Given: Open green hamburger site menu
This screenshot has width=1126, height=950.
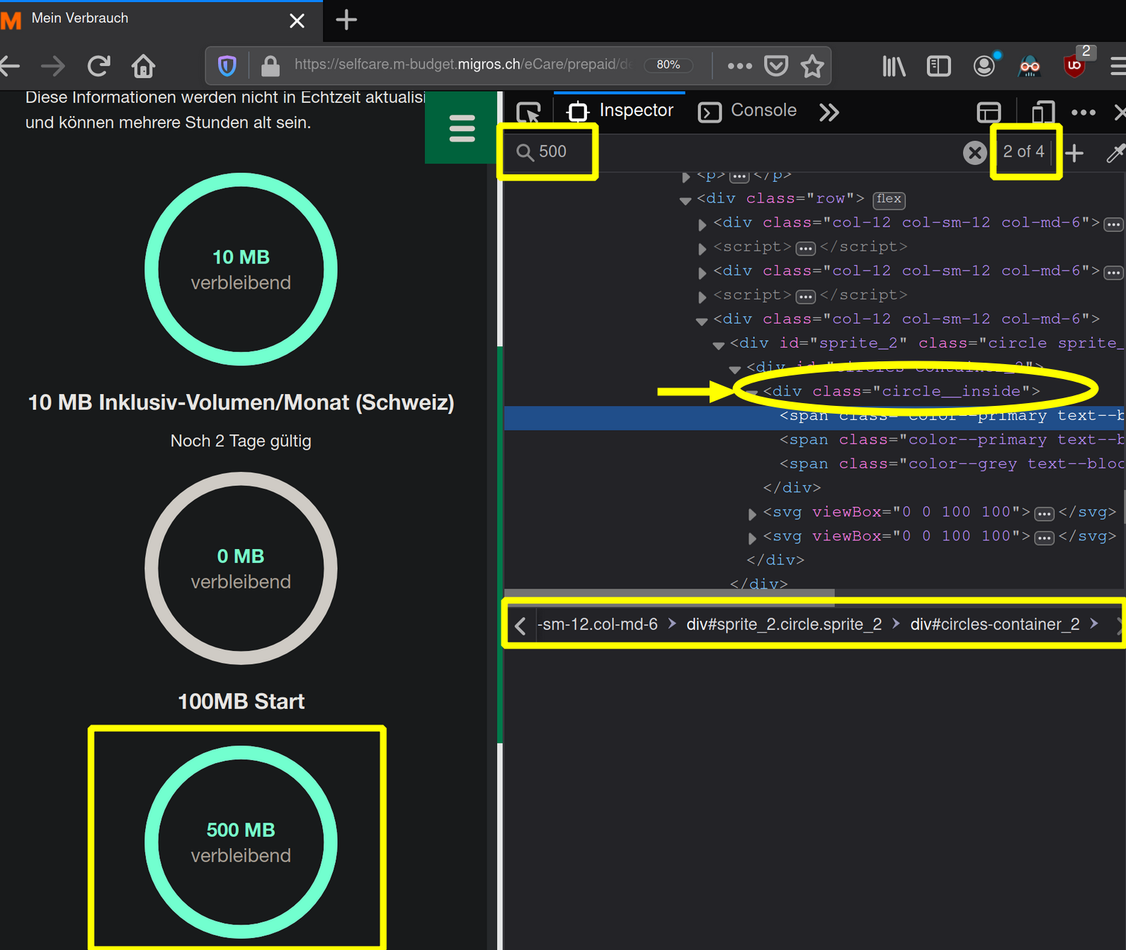Looking at the screenshot, I should [x=462, y=128].
